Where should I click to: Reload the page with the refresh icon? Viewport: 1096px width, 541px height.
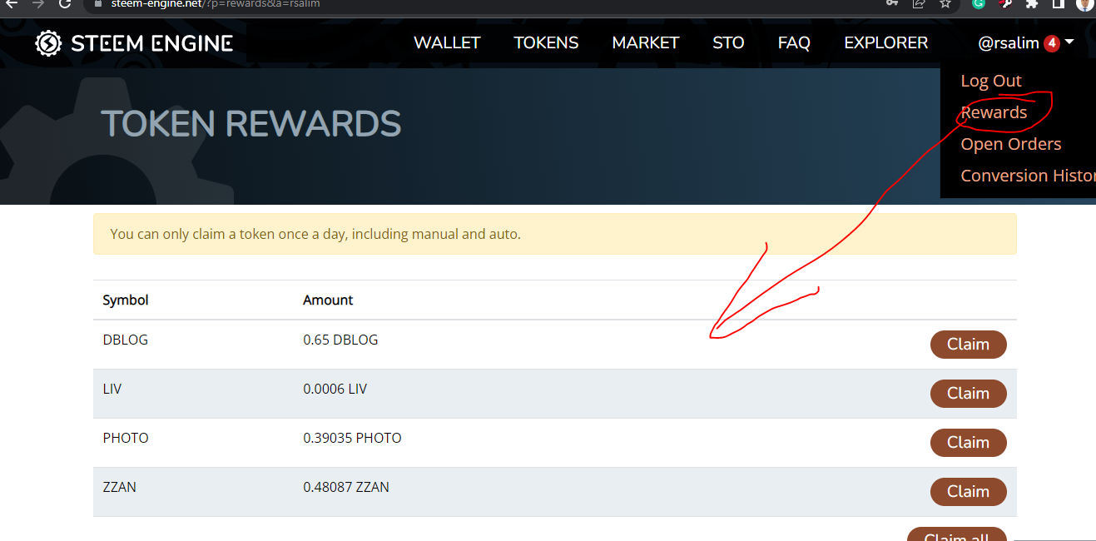pyautogui.click(x=65, y=4)
